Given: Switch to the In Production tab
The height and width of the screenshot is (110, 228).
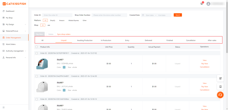Looking at the screenshot, I should click(106, 40).
